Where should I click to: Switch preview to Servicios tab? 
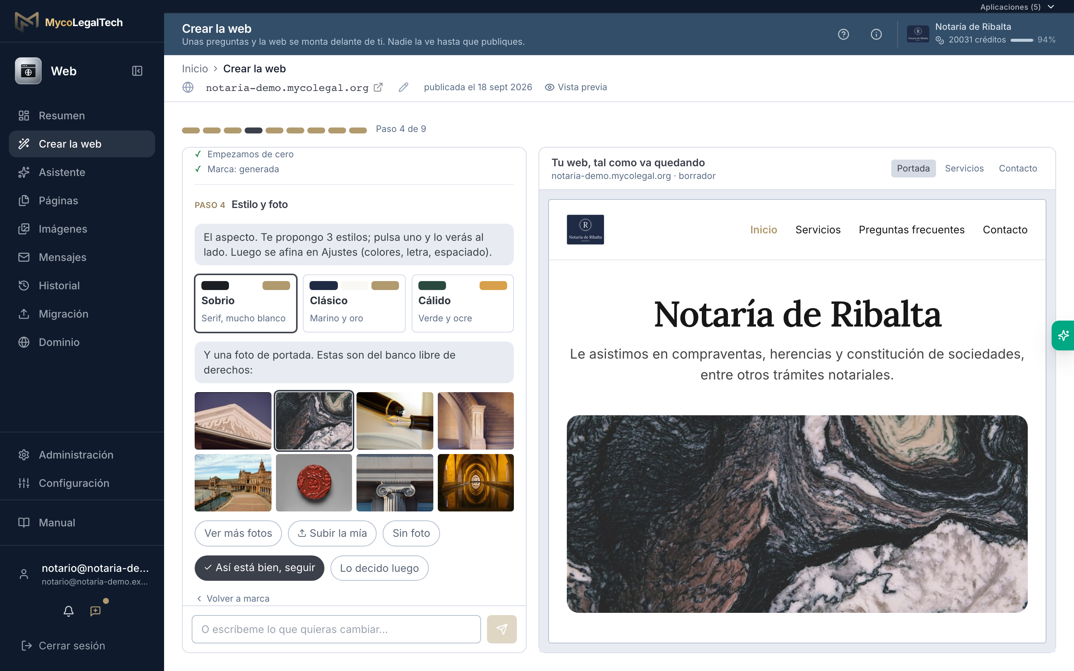964,168
